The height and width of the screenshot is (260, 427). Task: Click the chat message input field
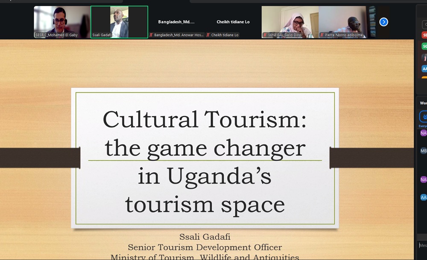point(422,245)
